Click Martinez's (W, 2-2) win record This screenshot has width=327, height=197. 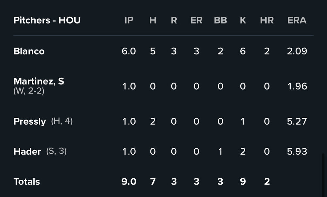tap(29, 91)
